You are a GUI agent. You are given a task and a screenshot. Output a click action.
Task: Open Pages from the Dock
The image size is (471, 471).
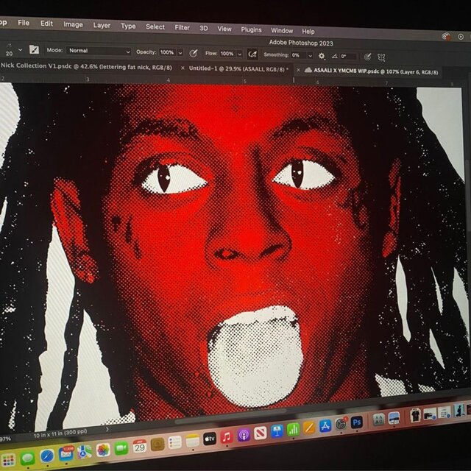[309, 428]
